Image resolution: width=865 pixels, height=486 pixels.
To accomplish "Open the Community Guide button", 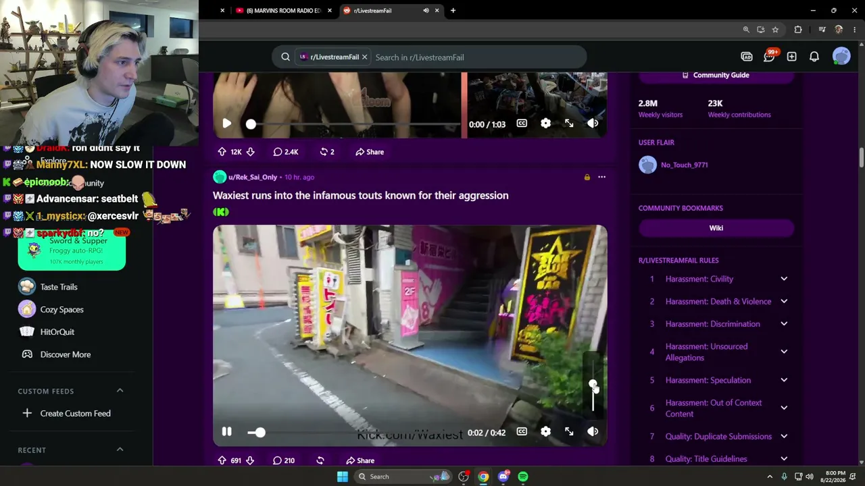I will (716, 75).
